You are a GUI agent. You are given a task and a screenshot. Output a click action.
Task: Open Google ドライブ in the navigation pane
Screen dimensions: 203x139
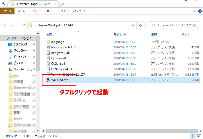pyautogui.click(x=23, y=69)
